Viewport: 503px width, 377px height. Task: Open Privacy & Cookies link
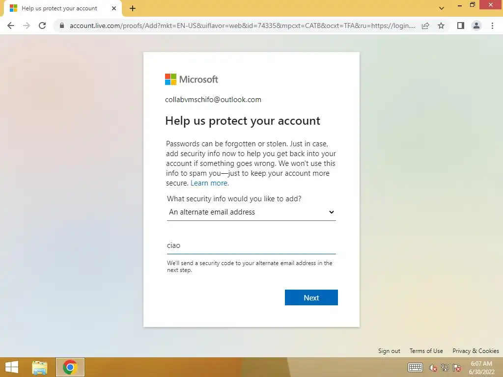[x=475, y=350]
